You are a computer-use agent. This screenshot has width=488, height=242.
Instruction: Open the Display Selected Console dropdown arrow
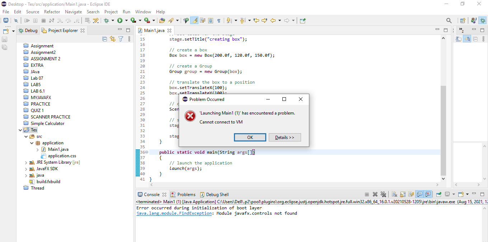coord(454,194)
